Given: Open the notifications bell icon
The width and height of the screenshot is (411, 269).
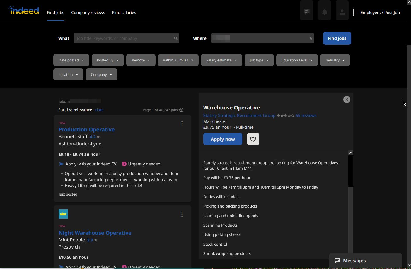Looking at the screenshot, I should click(x=325, y=12).
